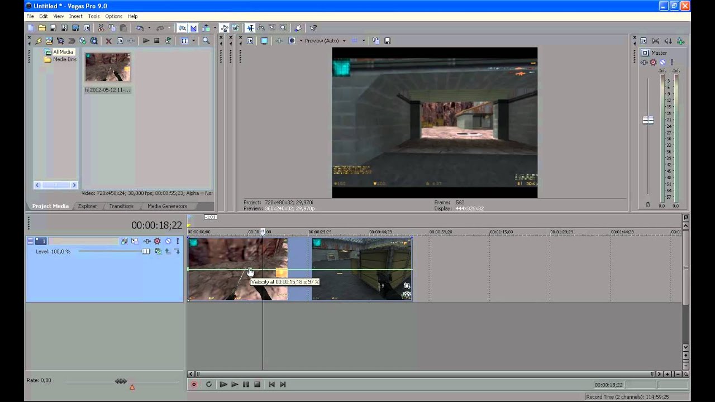Toggle Automatic Crossfades button
The width and height of the screenshot is (715, 402).
click(193, 28)
